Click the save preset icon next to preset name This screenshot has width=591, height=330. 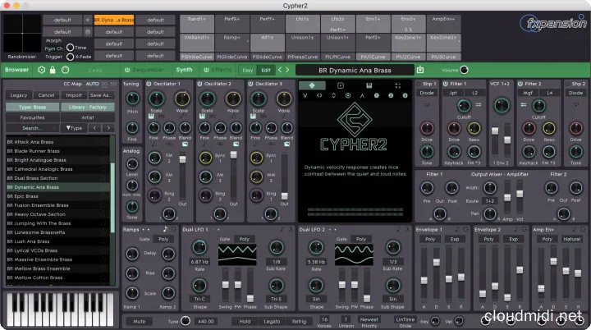tap(419, 71)
